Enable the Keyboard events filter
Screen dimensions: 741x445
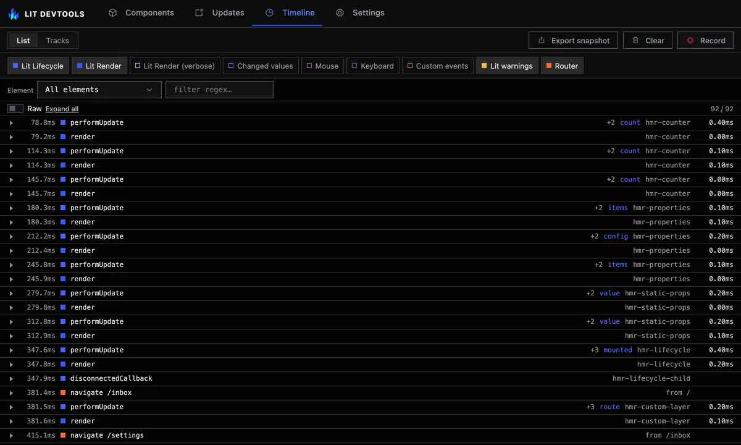(373, 66)
